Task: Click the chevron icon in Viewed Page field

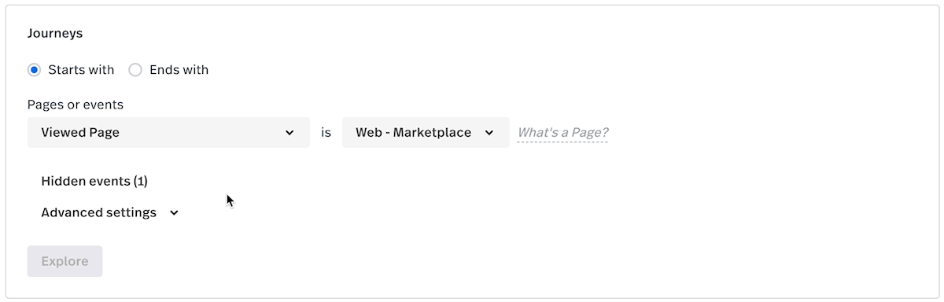Action: 289,133
